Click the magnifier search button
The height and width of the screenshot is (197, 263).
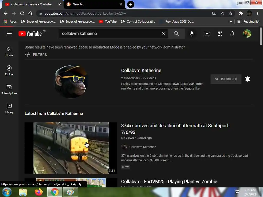click(176, 34)
